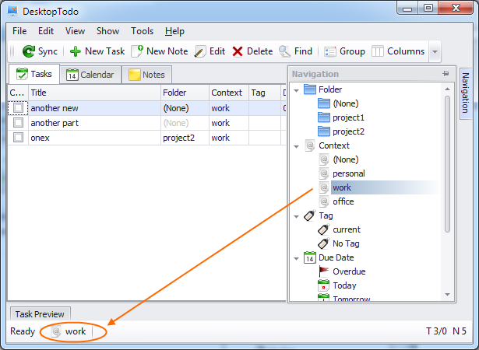This screenshot has height=350, width=479.
Task: Click the project1 folder icon
Action: click(x=324, y=117)
